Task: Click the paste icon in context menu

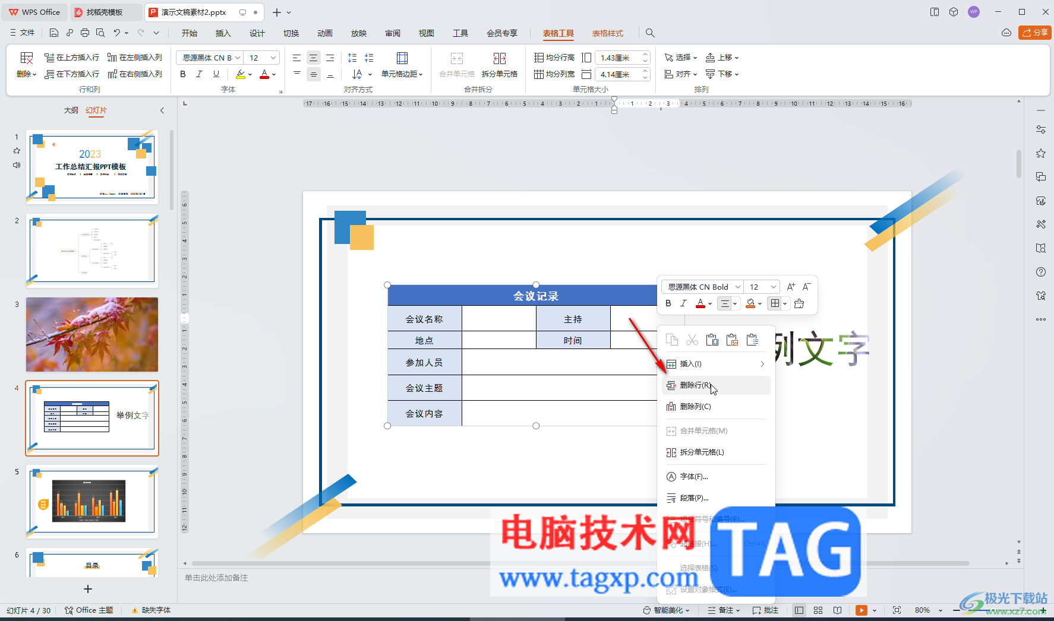Action: 712,340
